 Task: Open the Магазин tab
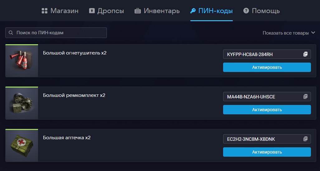[64, 11]
